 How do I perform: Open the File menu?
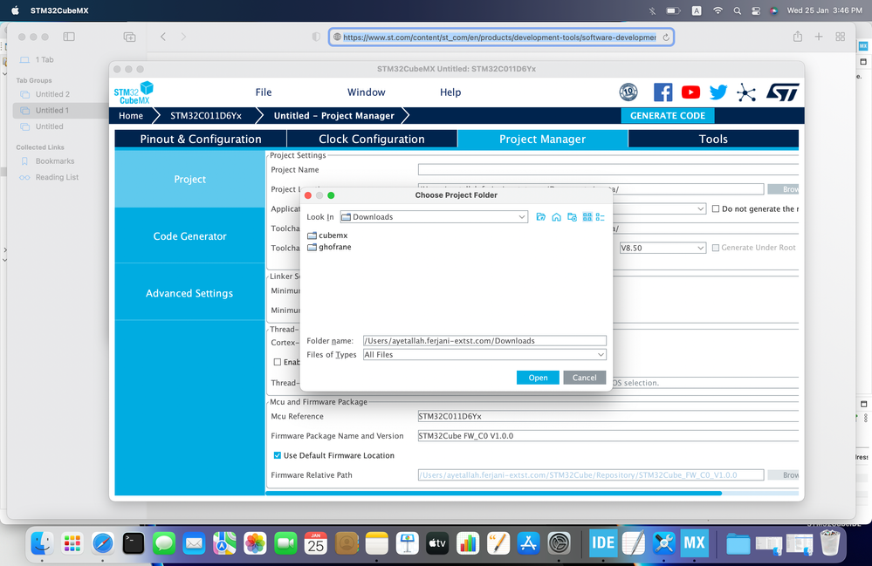[264, 92]
